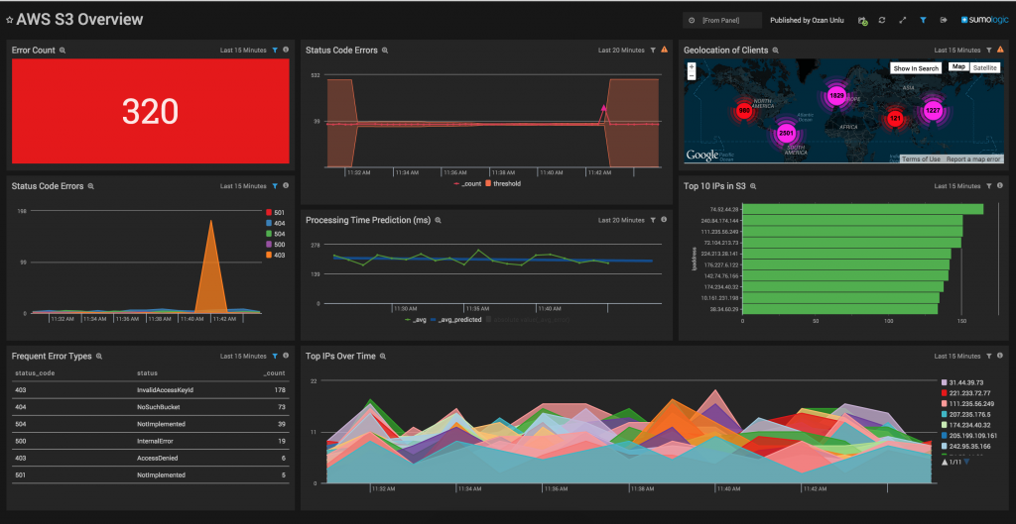
Task: Zoom in on the map with plus button
Action: [692, 66]
